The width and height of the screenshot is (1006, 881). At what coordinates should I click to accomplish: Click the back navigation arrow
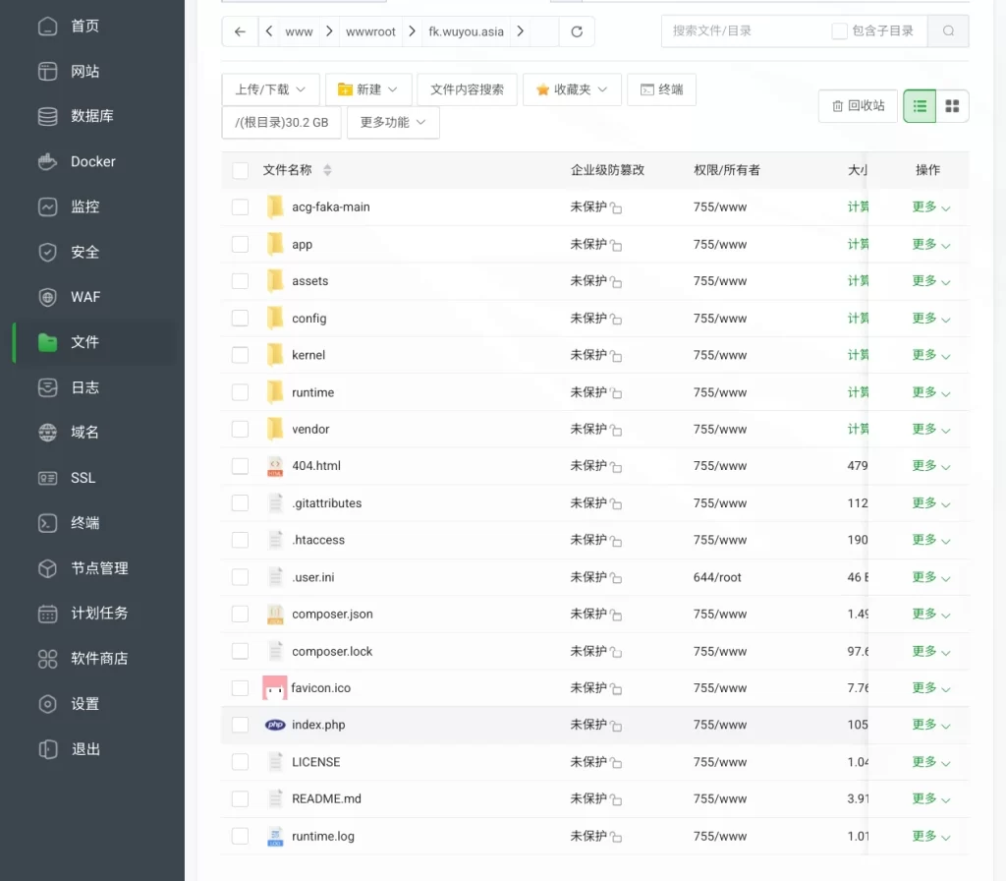[239, 30]
